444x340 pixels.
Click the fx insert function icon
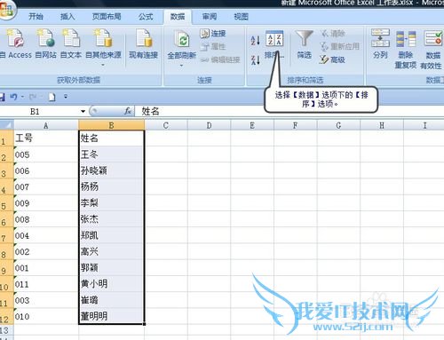coord(128,111)
